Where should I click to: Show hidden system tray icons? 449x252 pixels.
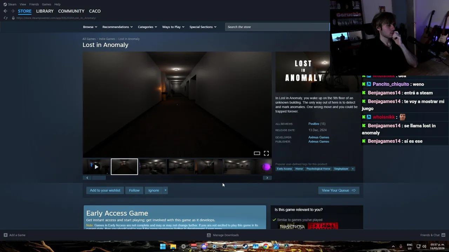point(393,246)
